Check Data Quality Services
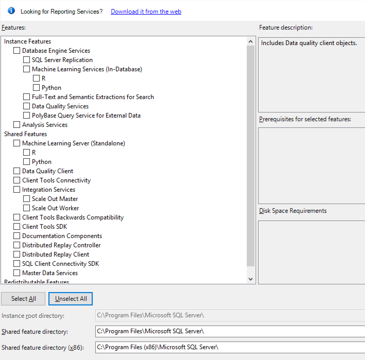365x360 pixels. click(x=27, y=106)
